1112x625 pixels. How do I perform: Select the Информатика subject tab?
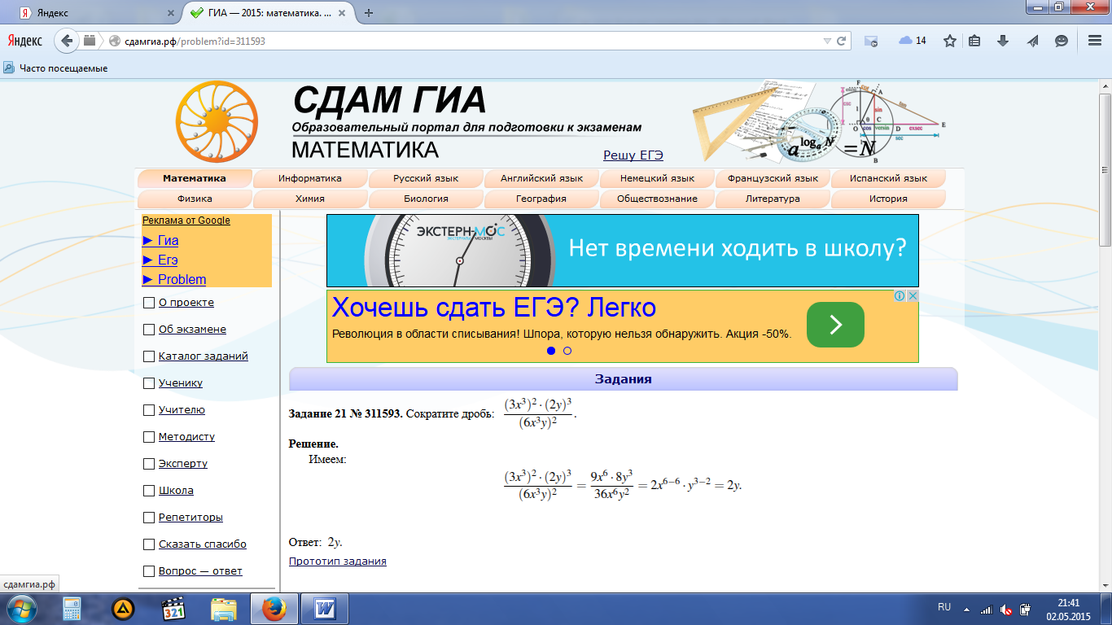(x=310, y=178)
